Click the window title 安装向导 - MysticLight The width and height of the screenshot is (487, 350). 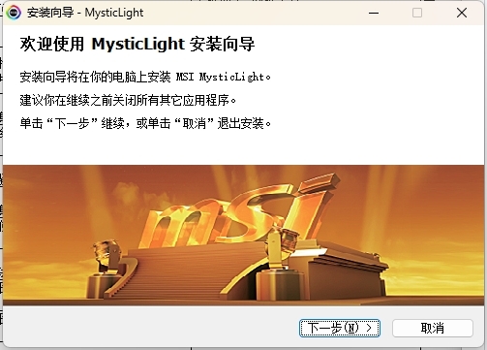[85, 13]
